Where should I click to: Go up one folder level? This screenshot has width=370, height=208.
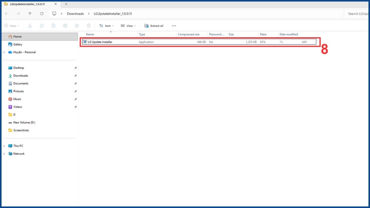[30, 14]
